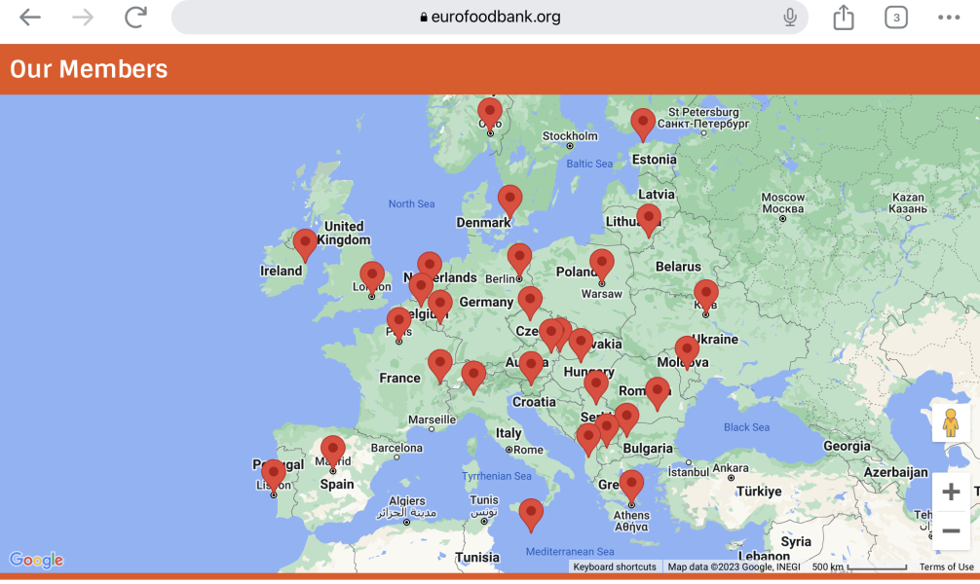
Task: Click the Rome city label
Action: click(528, 450)
